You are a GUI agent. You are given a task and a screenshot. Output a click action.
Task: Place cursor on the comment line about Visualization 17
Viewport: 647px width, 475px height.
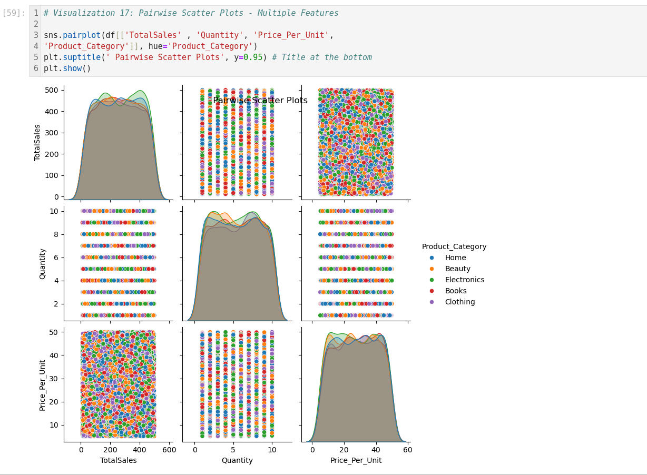point(191,13)
